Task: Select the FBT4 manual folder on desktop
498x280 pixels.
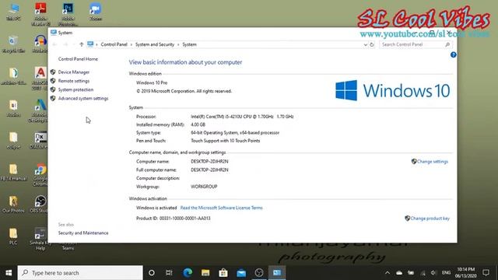Action: pyautogui.click(x=13, y=173)
